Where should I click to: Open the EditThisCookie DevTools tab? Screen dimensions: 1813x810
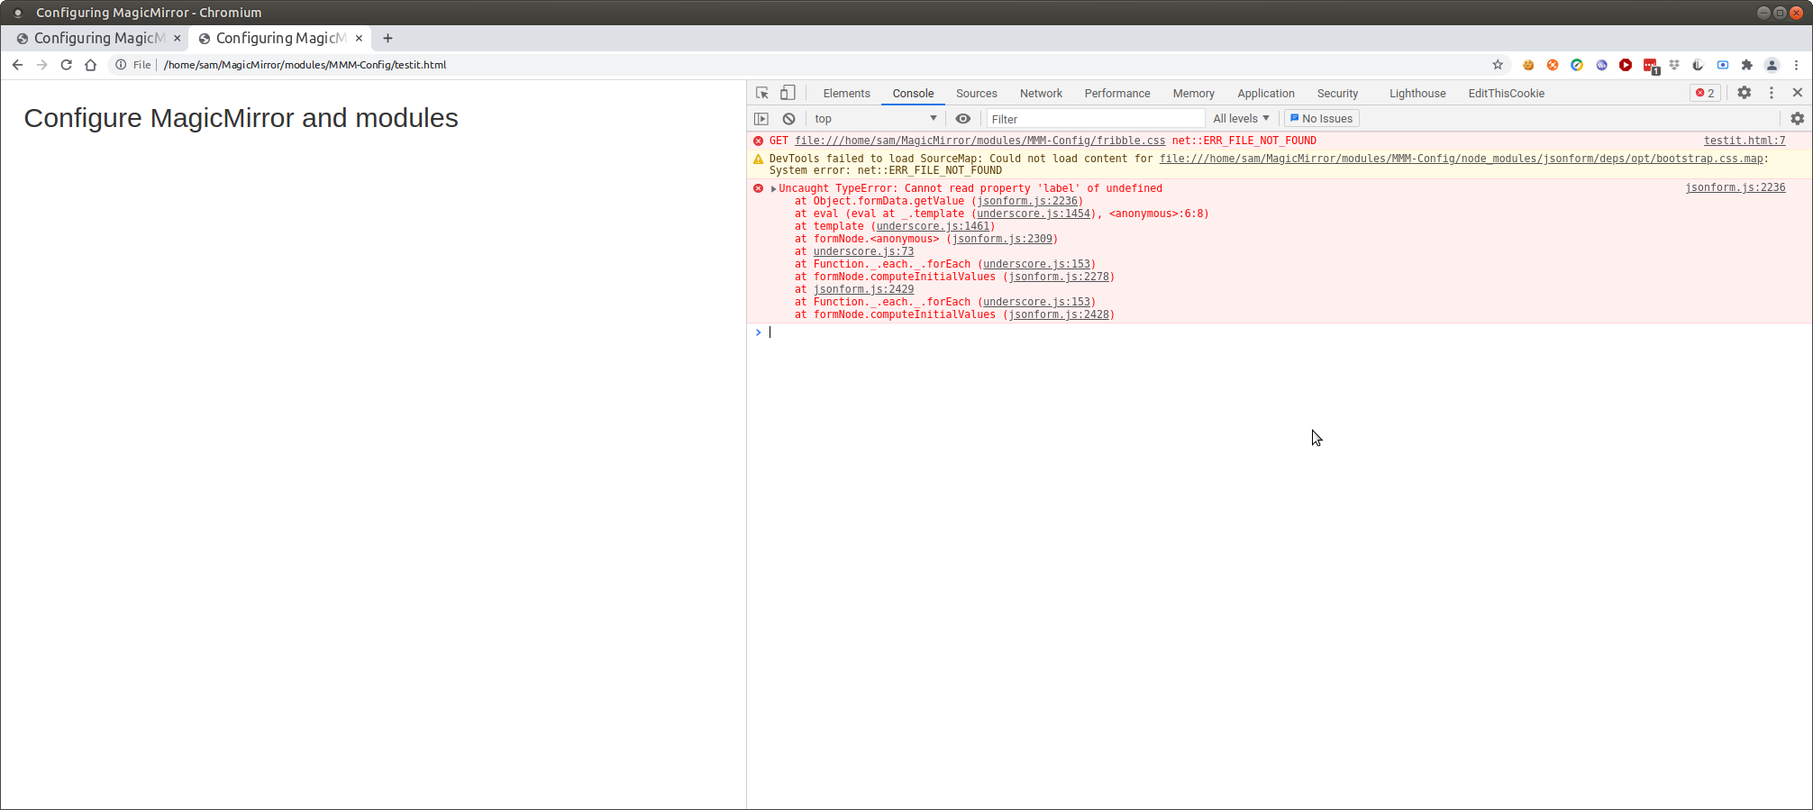[1506, 94]
